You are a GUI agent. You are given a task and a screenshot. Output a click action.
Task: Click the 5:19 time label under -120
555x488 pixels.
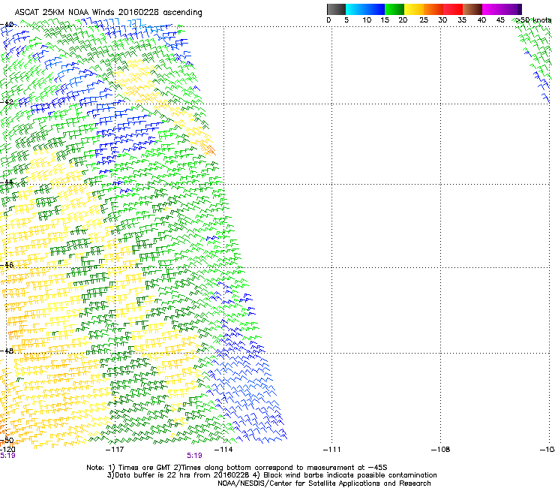[x=7, y=456]
